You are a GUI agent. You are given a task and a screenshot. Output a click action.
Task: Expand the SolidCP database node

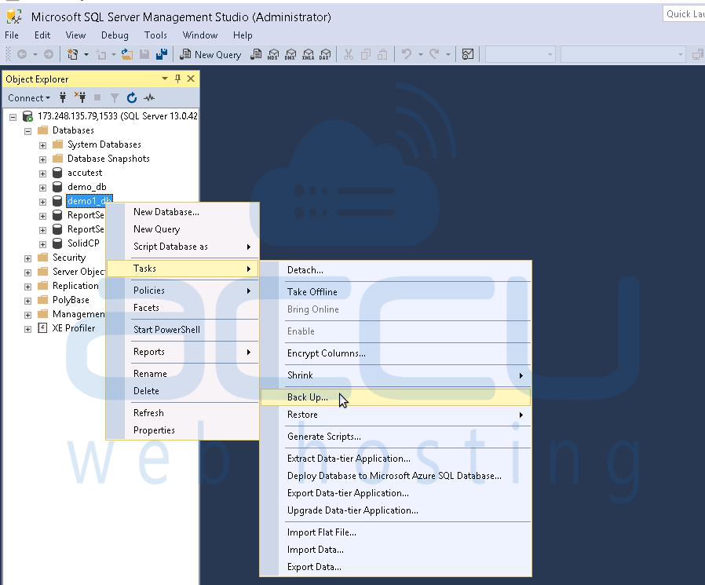42,244
